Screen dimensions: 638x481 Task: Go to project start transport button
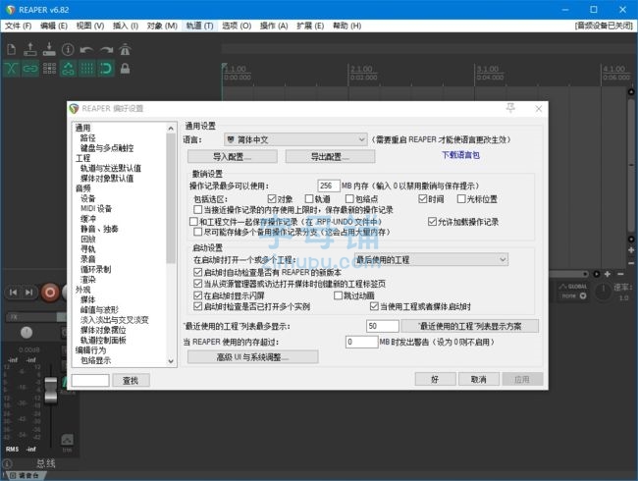click(x=14, y=293)
